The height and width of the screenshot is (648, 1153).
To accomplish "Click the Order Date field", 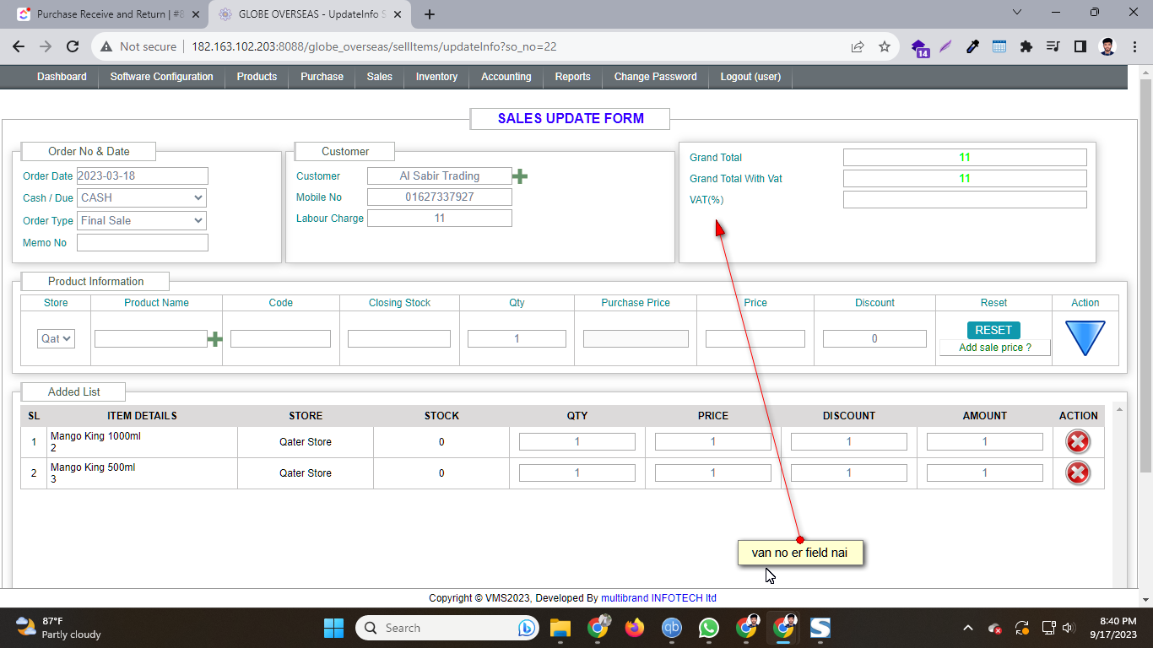I will click(142, 175).
